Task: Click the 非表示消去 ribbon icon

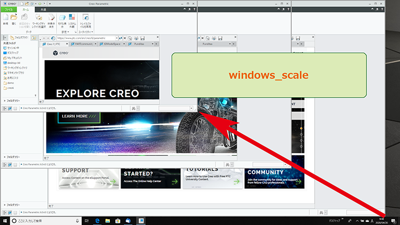Action: coord(51,18)
